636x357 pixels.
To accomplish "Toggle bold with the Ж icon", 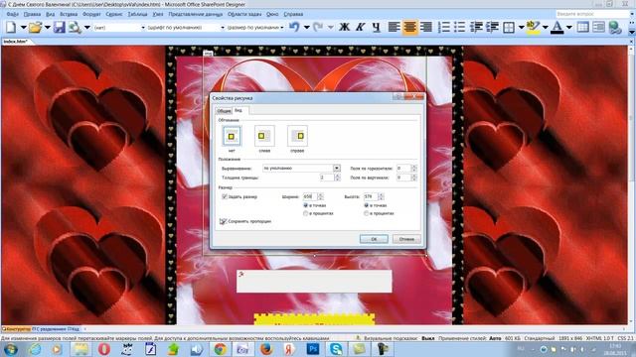I will [345, 27].
